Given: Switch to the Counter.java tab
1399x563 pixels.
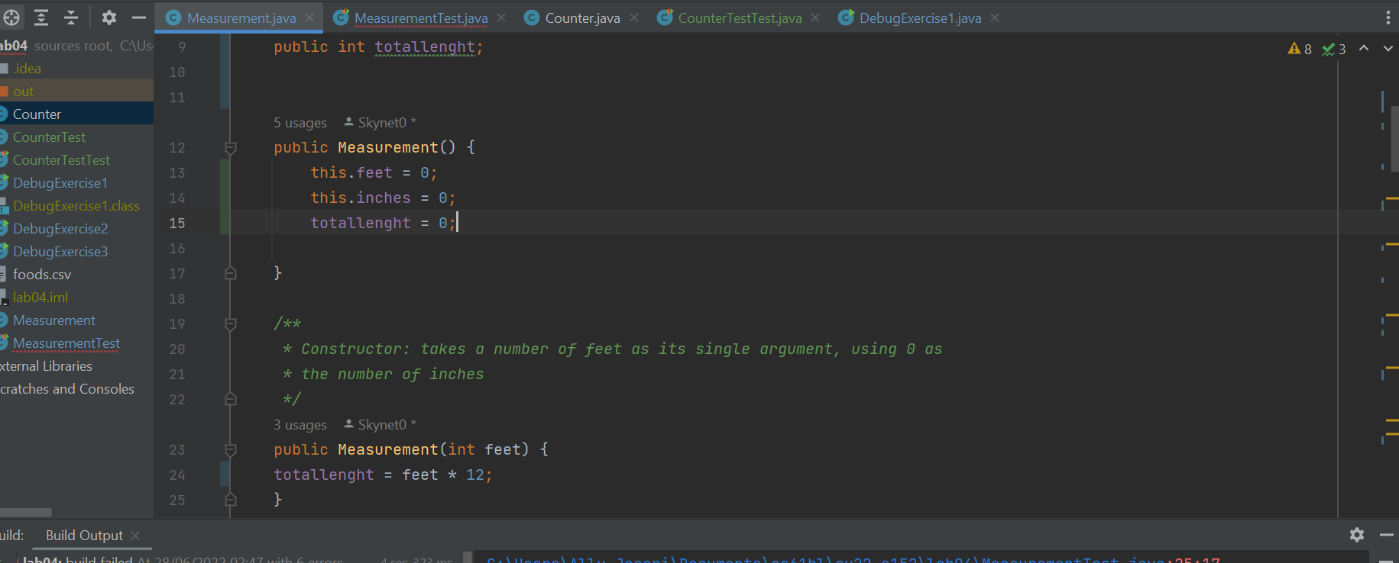Looking at the screenshot, I should 581,18.
